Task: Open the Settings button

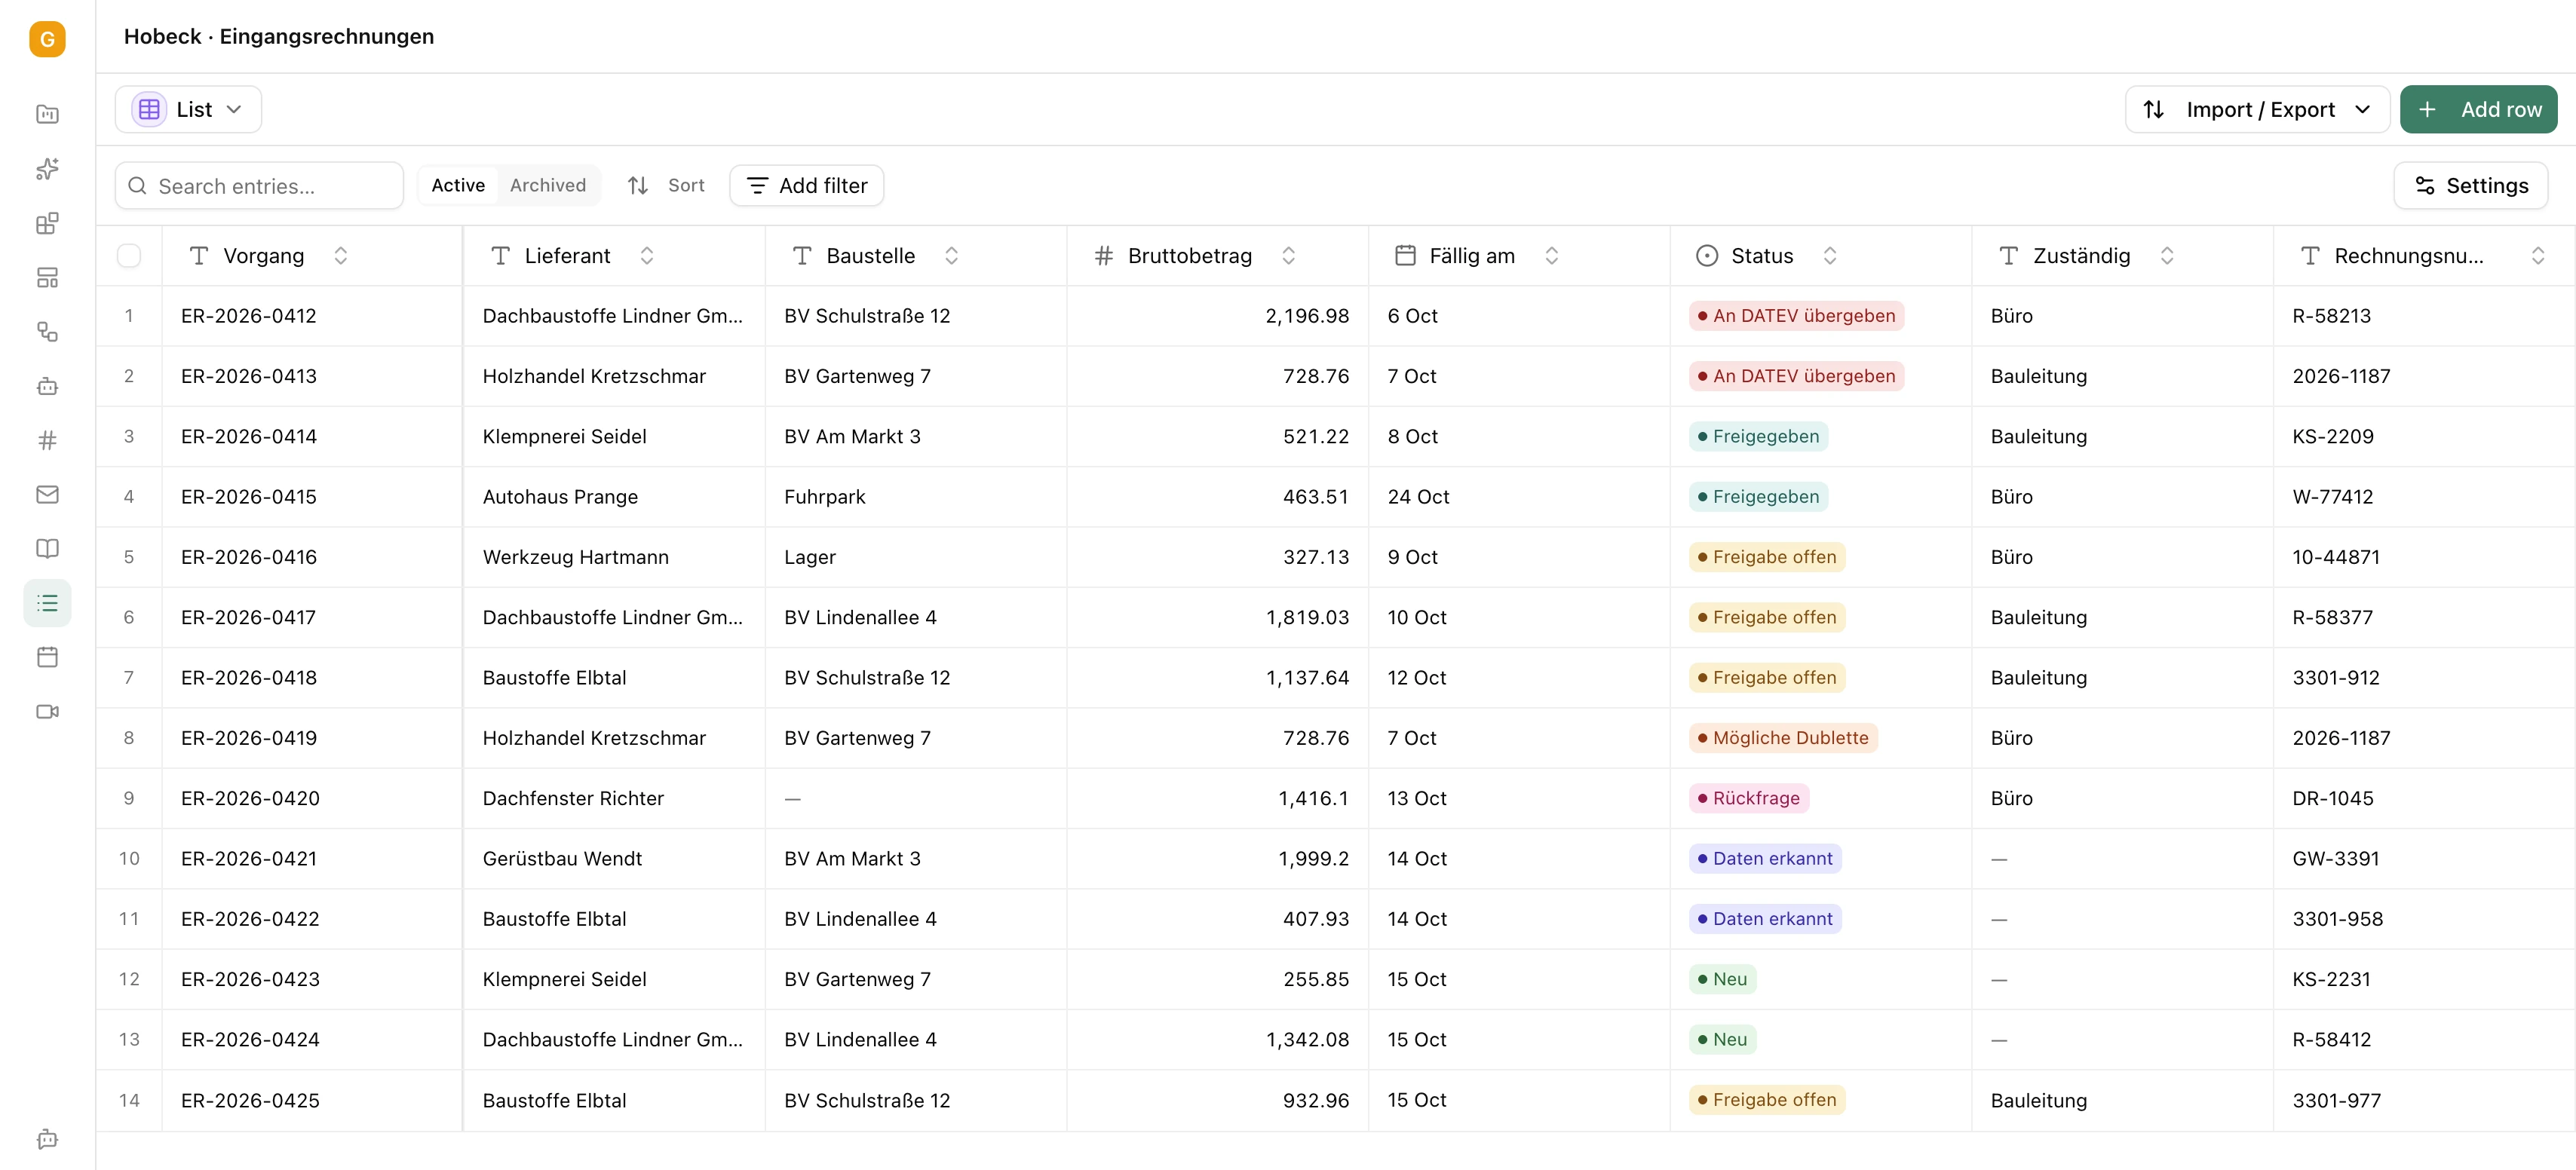Action: coord(2471,185)
